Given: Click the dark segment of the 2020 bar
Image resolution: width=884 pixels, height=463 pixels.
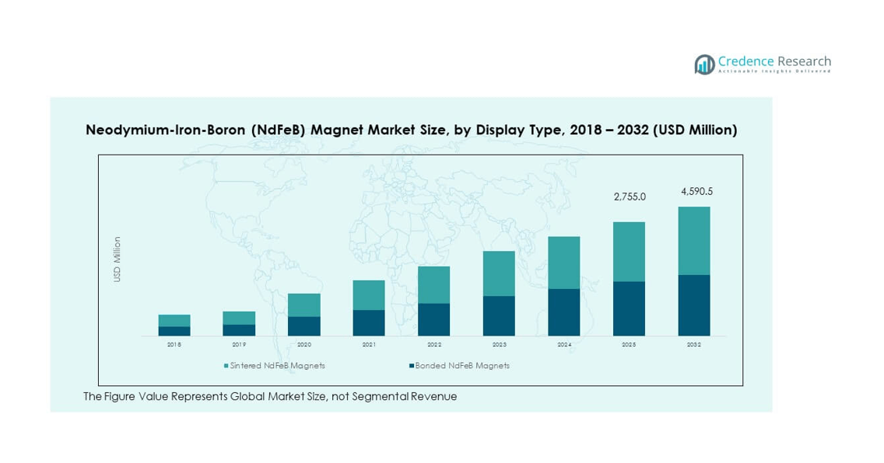Looking at the screenshot, I should pos(304,326).
